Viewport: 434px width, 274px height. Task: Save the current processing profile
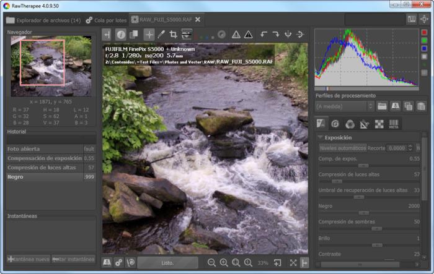(394, 106)
